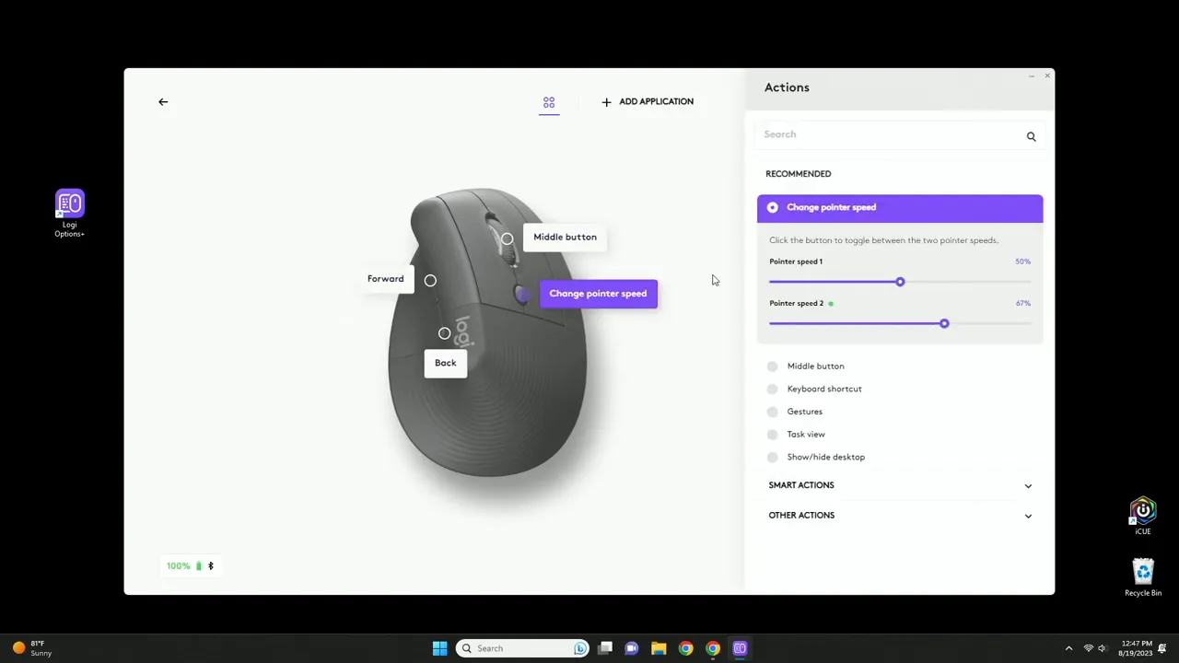Click the Pointer speed 2 slider handle
The image size is (1179, 663).
click(x=943, y=323)
